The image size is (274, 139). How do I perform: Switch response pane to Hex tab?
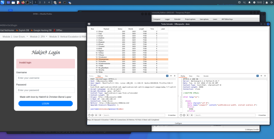click(198, 76)
